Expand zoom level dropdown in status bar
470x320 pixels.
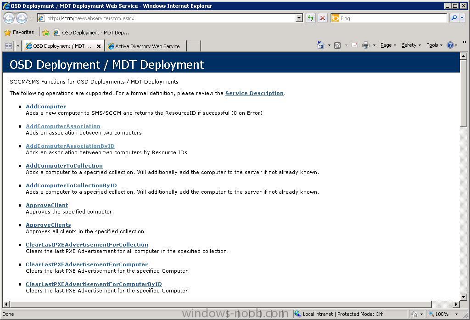tap(457, 314)
